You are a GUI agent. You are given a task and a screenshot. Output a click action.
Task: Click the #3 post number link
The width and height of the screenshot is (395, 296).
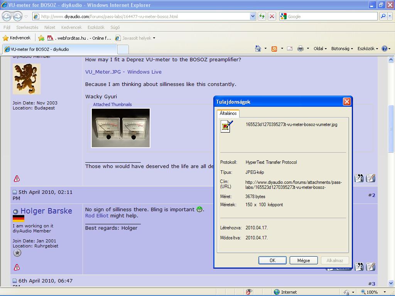372,284
